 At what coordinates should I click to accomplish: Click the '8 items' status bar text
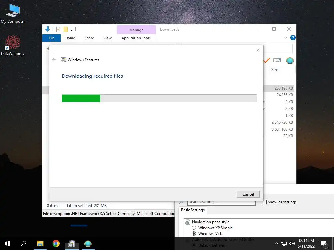53,206
